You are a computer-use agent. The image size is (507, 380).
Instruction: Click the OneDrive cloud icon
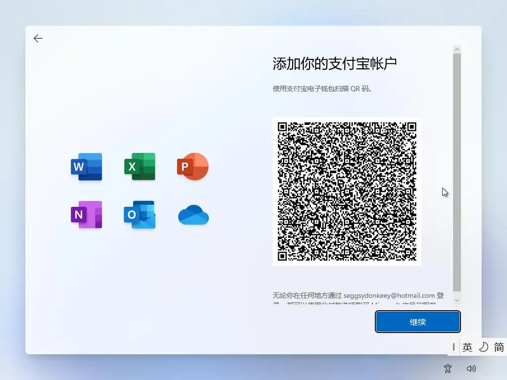[x=194, y=215]
